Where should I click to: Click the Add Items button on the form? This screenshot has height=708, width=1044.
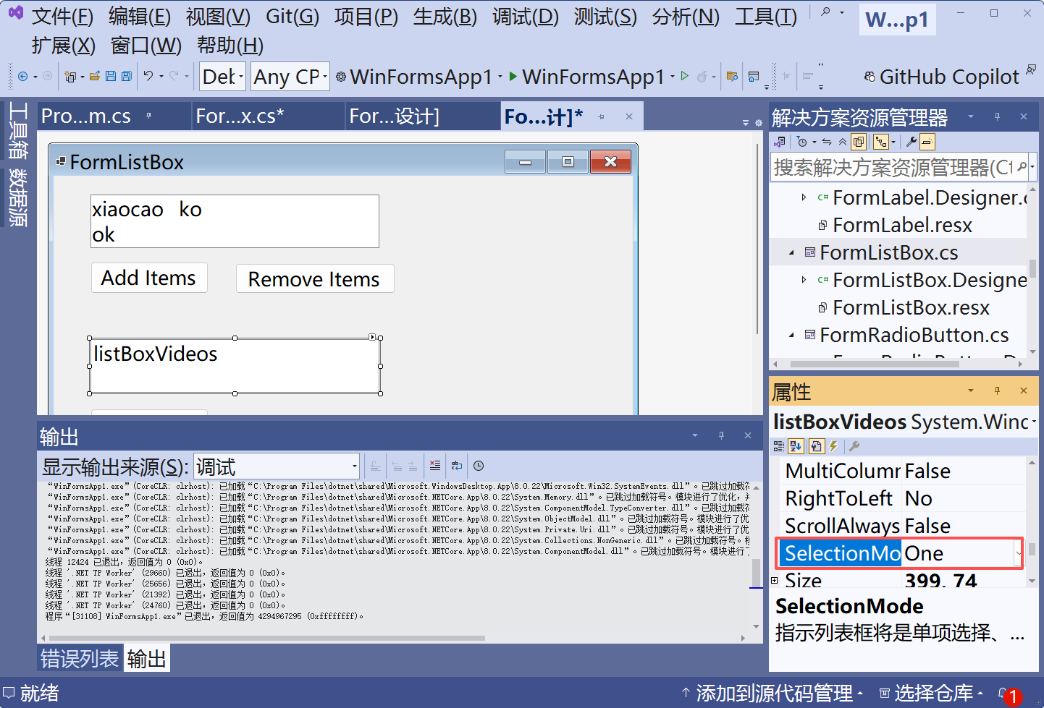click(149, 278)
